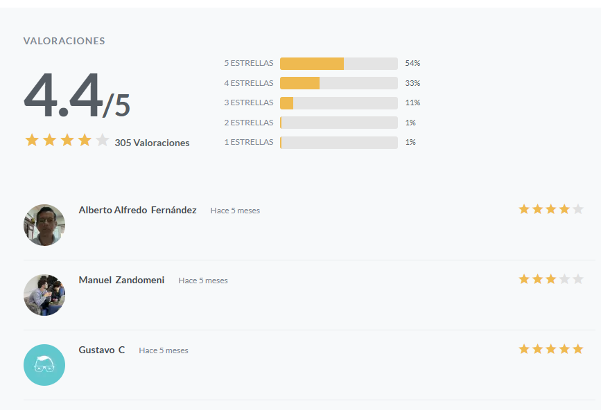
Task: Click the overall rating stars under 4.4
Action: tap(67, 140)
